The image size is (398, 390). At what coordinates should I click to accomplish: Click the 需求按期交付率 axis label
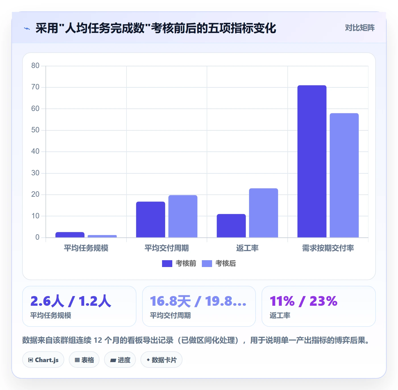[x=328, y=248]
